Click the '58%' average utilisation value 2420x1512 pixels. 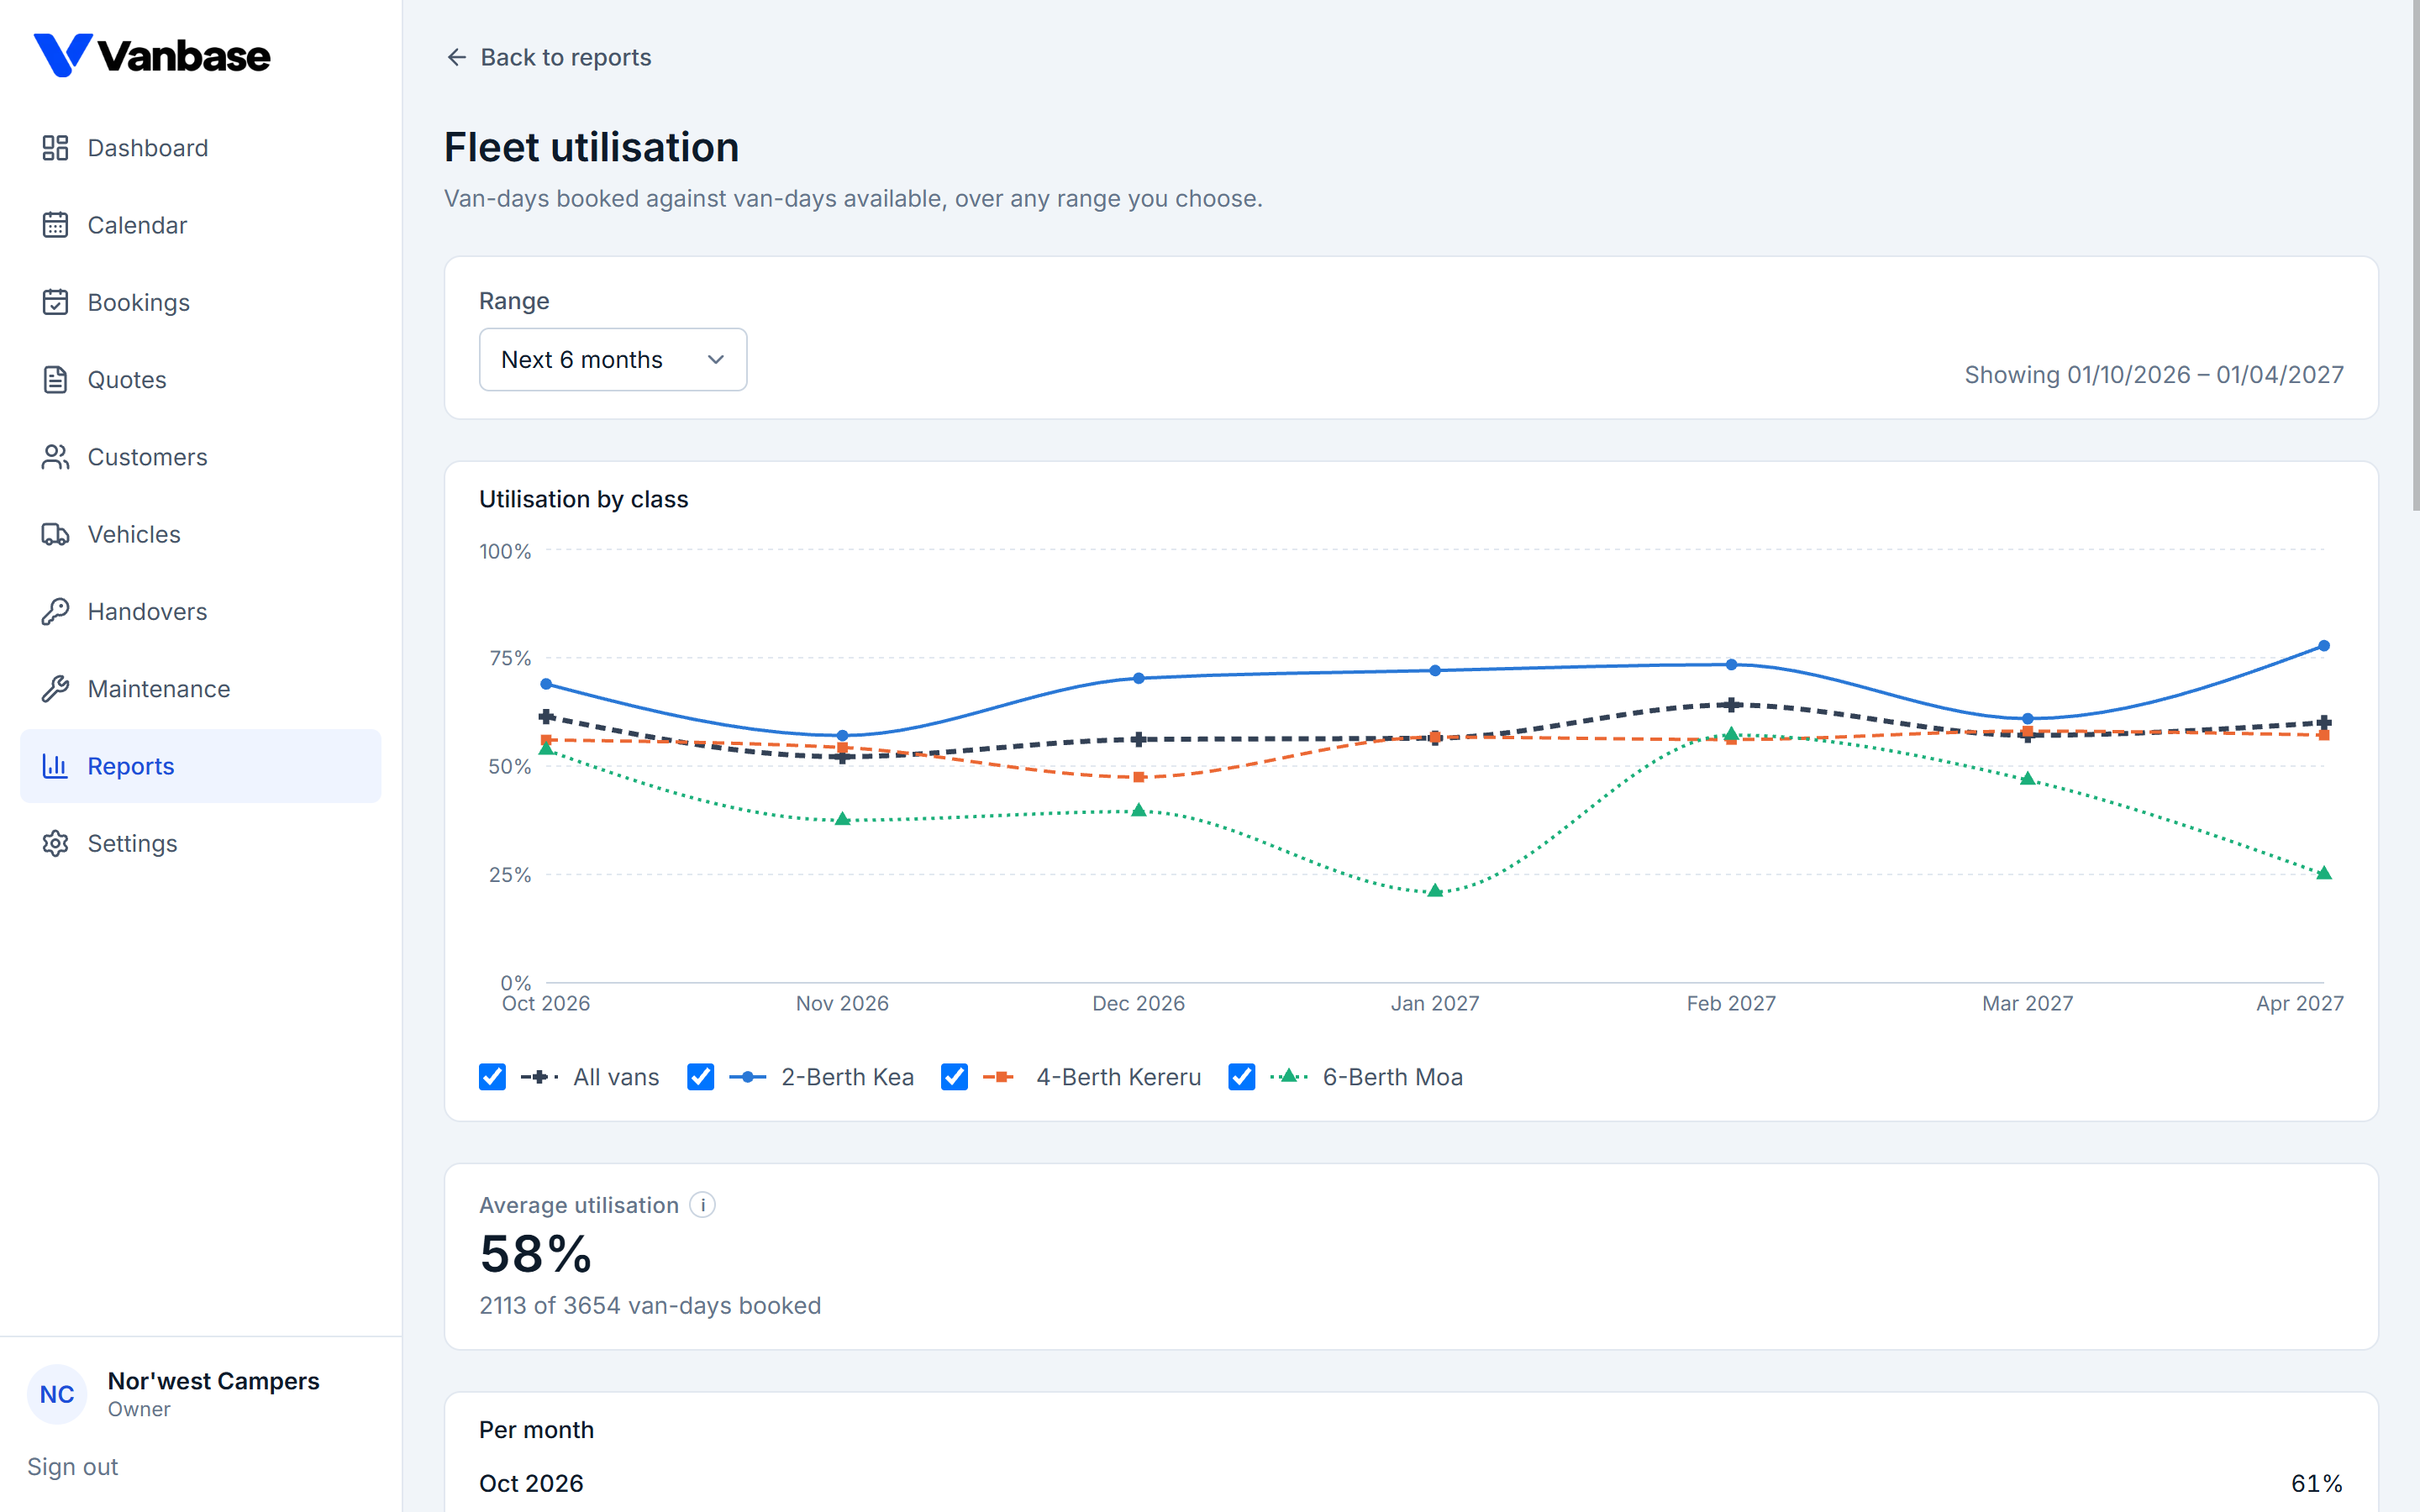[536, 1254]
